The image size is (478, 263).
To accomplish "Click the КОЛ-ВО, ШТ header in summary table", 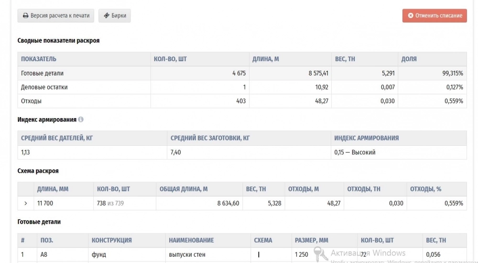I will tap(170, 59).
